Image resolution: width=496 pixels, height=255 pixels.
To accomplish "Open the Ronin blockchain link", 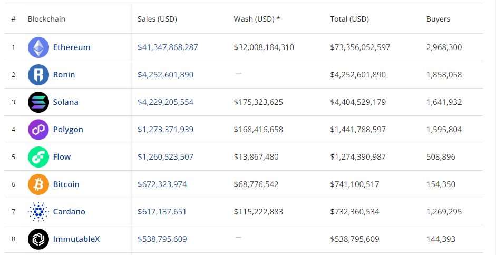I will click(x=64, y=75).
